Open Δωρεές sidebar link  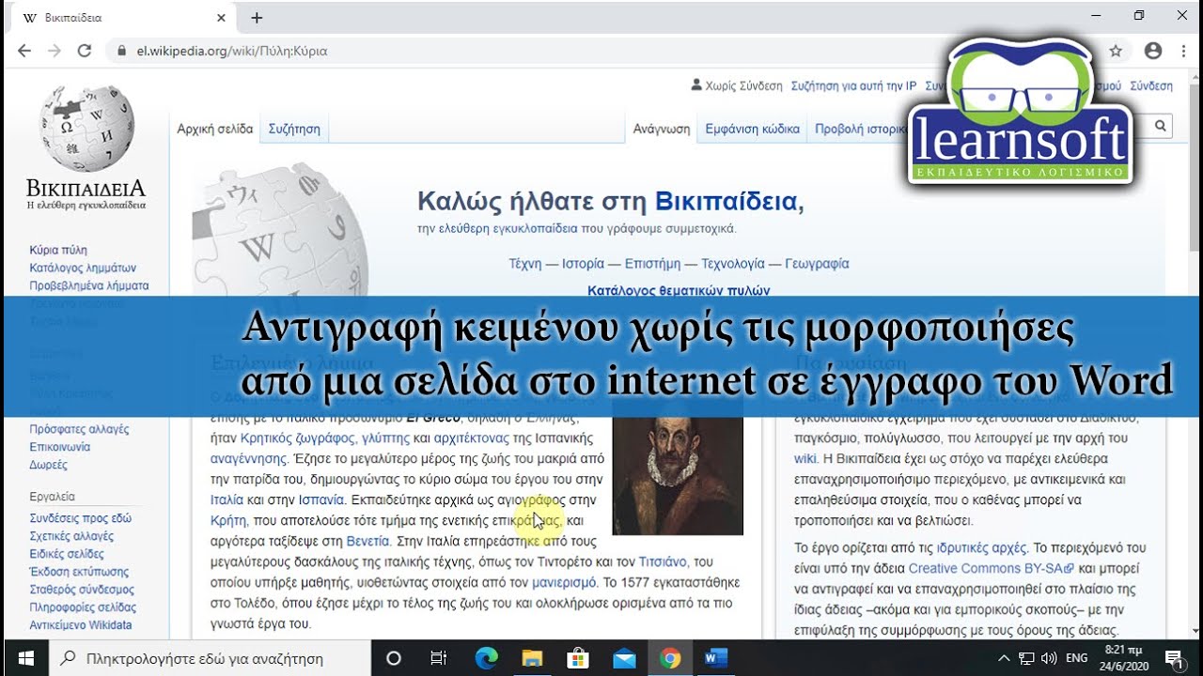pyautogui.click(x=48, y=465)
